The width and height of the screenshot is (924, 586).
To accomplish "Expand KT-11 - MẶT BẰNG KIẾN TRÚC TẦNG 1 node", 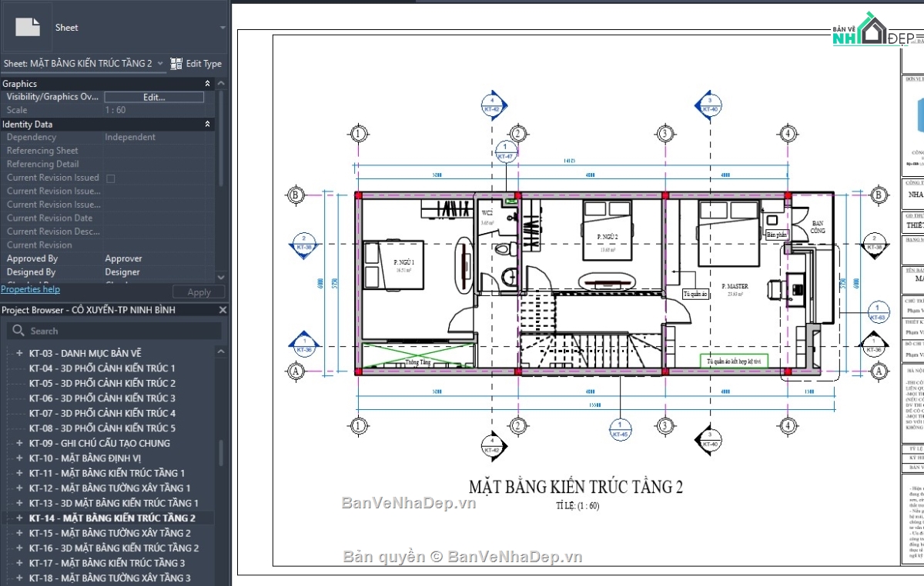I will pos(19,473).
